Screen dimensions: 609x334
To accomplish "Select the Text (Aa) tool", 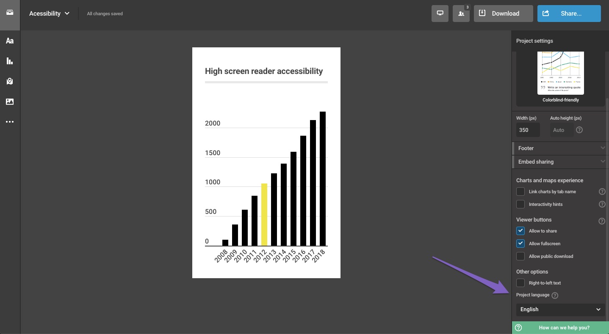I will [10, 41].
